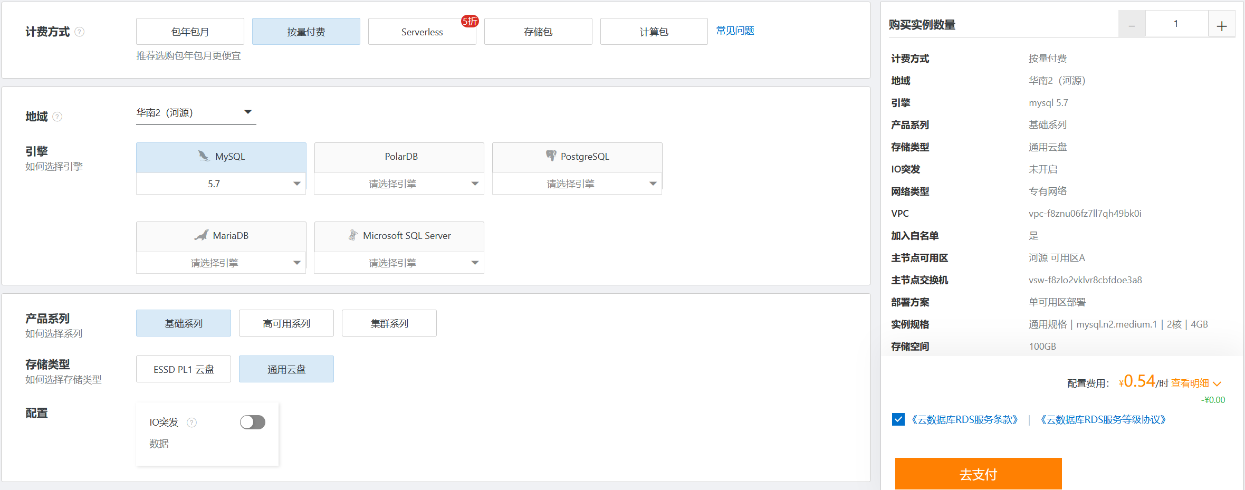Screen dimensions: 1245x490
Task: Click help icon next to IO突发
Action: [192, 422]
